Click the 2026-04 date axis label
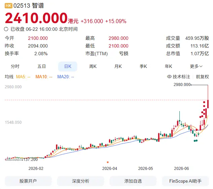 click(110, 169)
